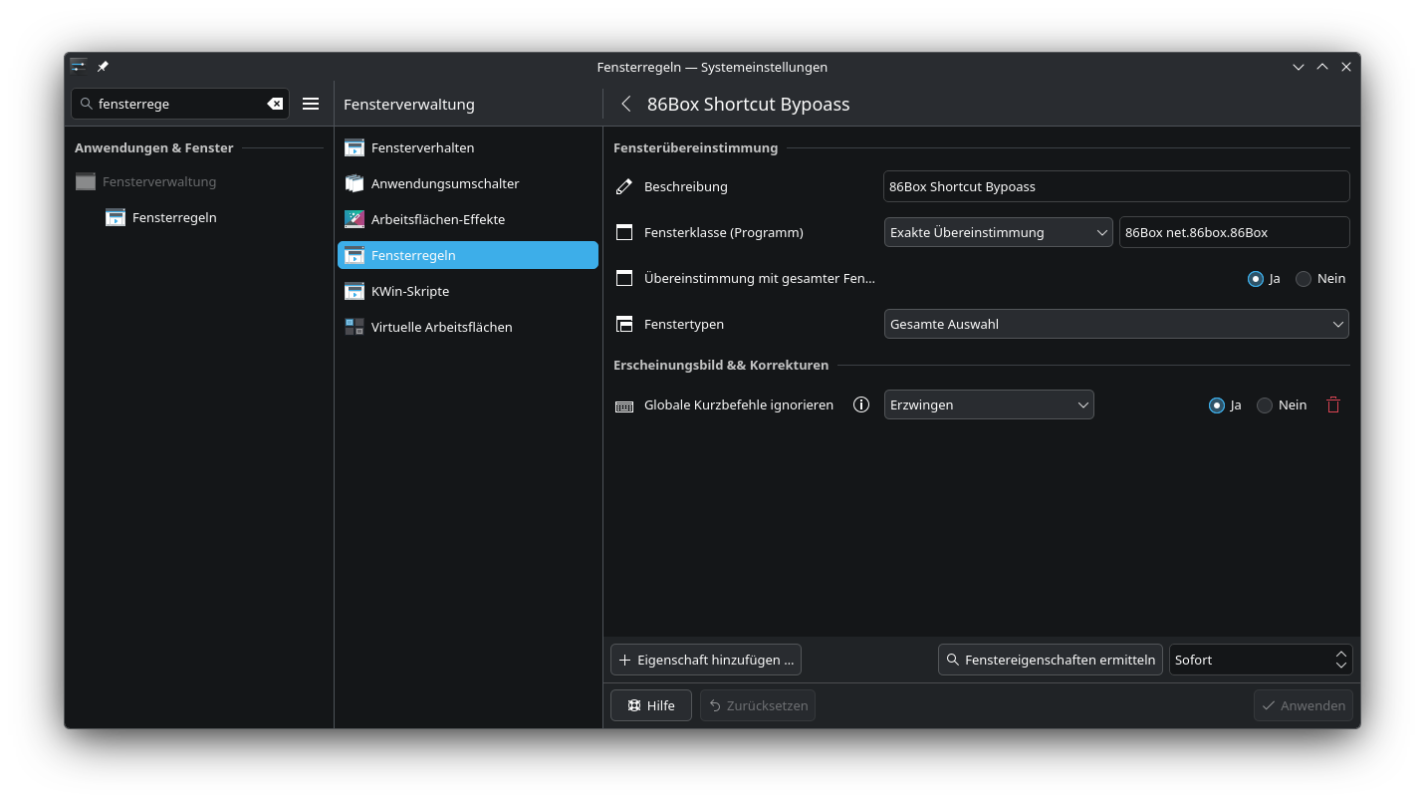Minimize the Systemeinstellungen window

(1299, 67)
